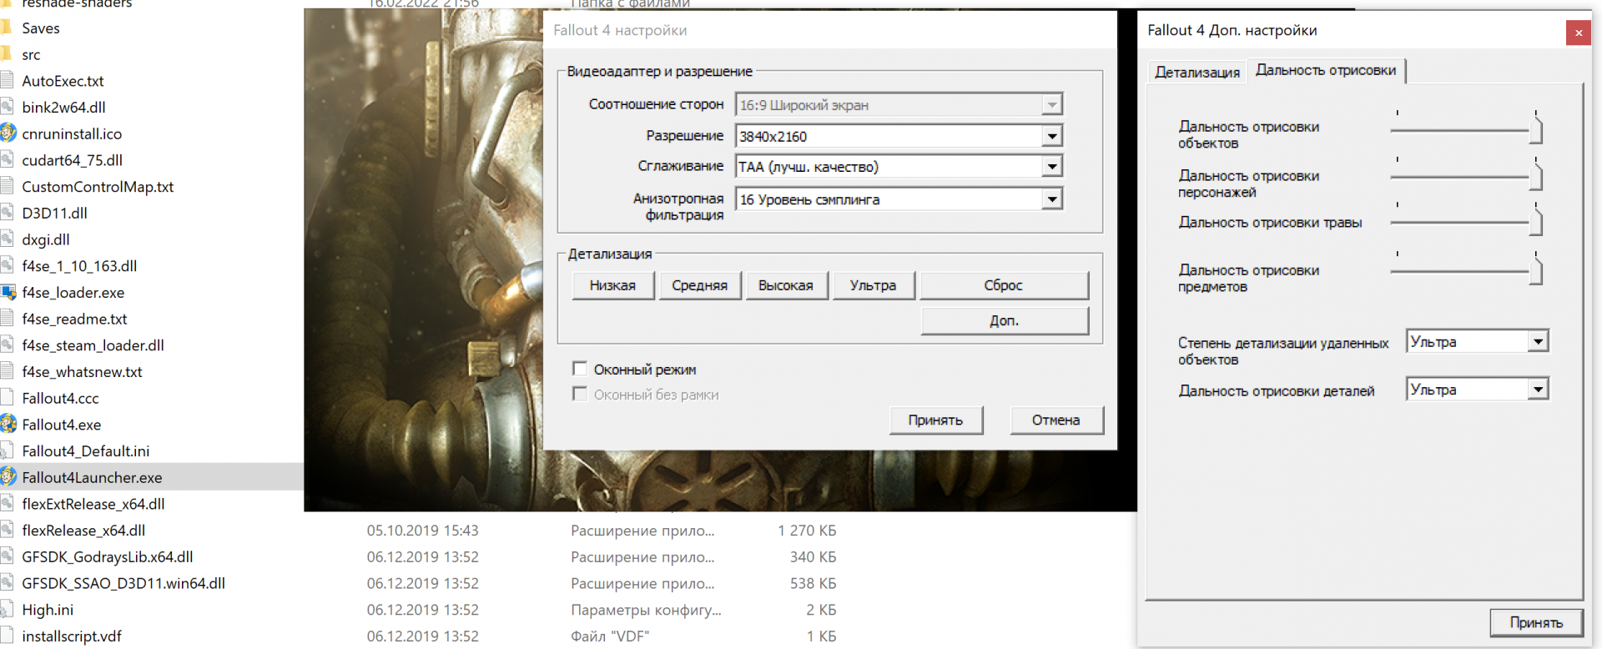Expand the Дальность отрисовки деталей dropdown
The image size is (1602, 649).
pos(1537,390)
